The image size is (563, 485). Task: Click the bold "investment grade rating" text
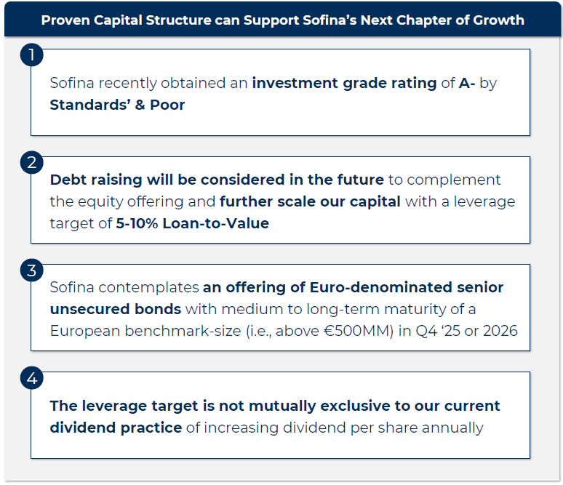(344, 83)
